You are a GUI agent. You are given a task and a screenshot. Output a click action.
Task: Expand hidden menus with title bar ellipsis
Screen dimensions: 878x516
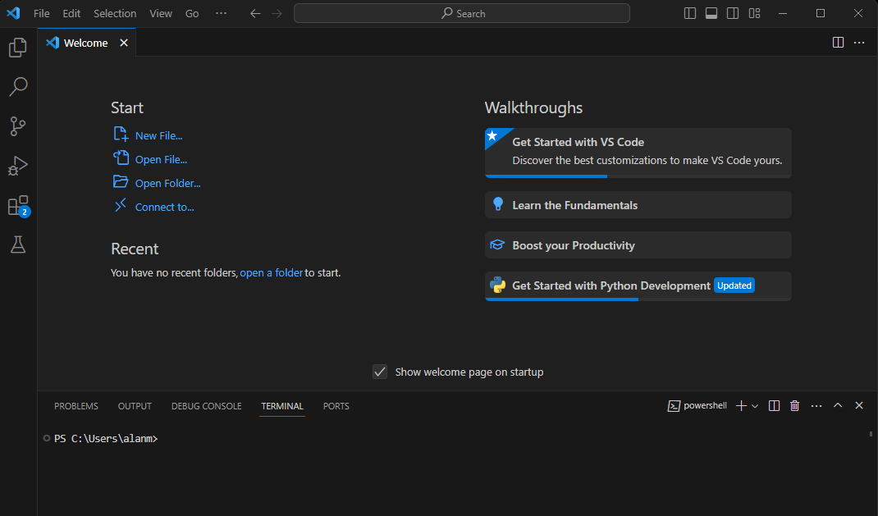click(221, 13)
